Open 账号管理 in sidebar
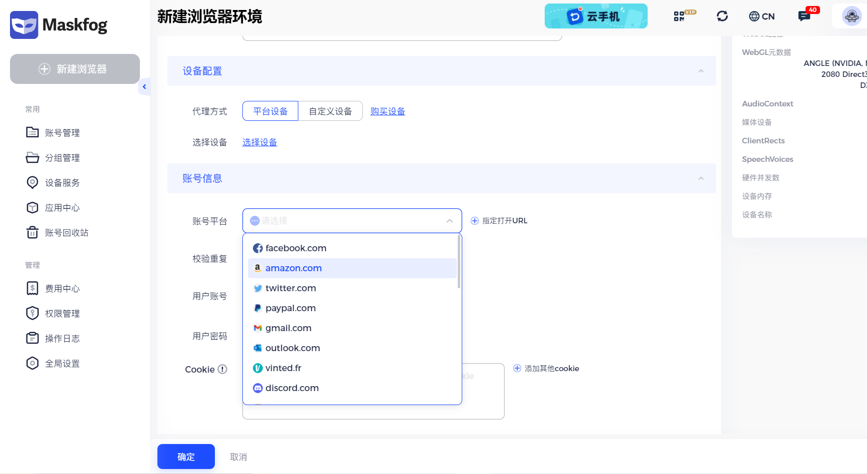This screenshot has height=474, width=867. [x=62, y=132]
